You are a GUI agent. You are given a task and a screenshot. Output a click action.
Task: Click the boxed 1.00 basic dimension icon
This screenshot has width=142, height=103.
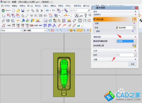click(32, 26)
